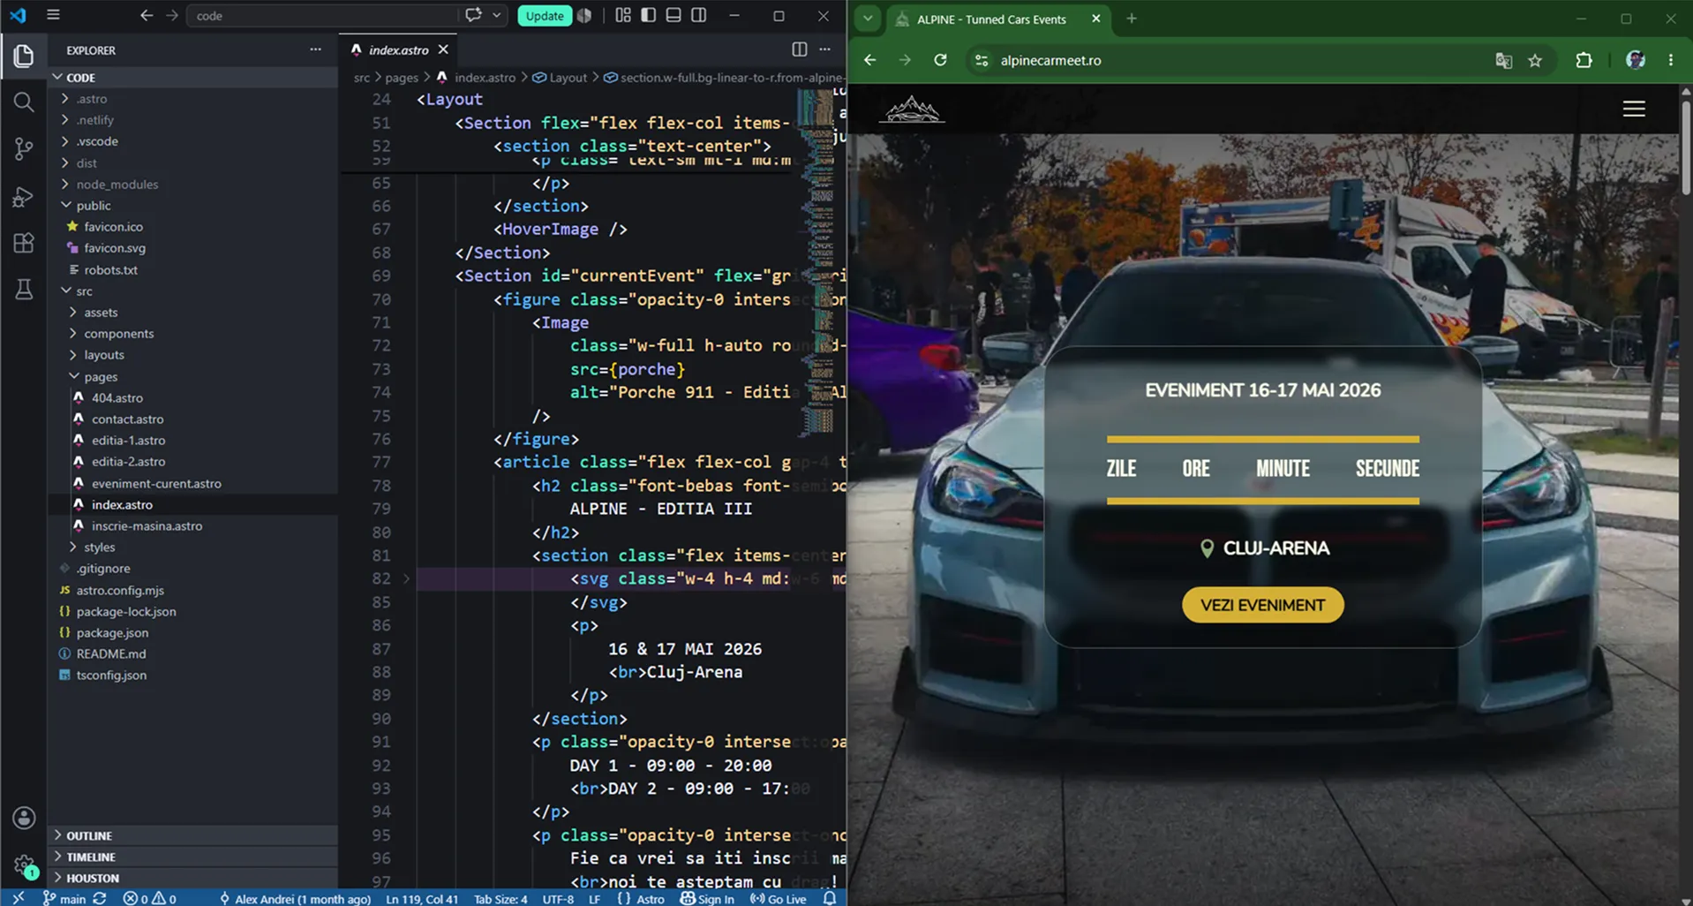Open the Explorer views and more actions menu
The height and width of the screenshot is (906, 1693).
(x=315, y=49)
